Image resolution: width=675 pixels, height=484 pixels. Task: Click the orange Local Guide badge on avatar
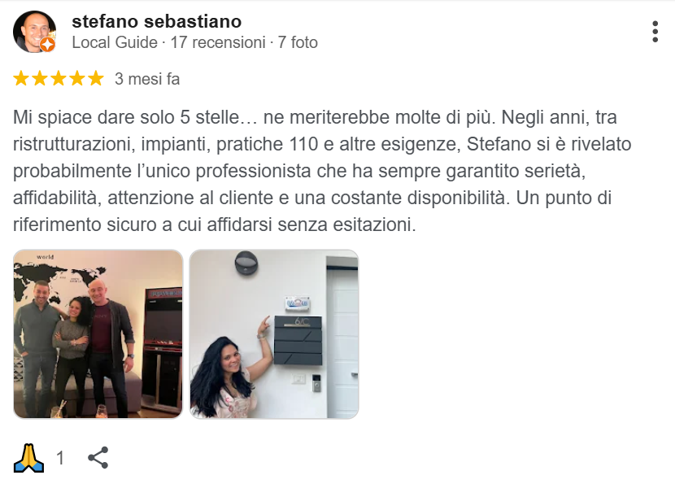pyautogui.click(x=48, y=45)
